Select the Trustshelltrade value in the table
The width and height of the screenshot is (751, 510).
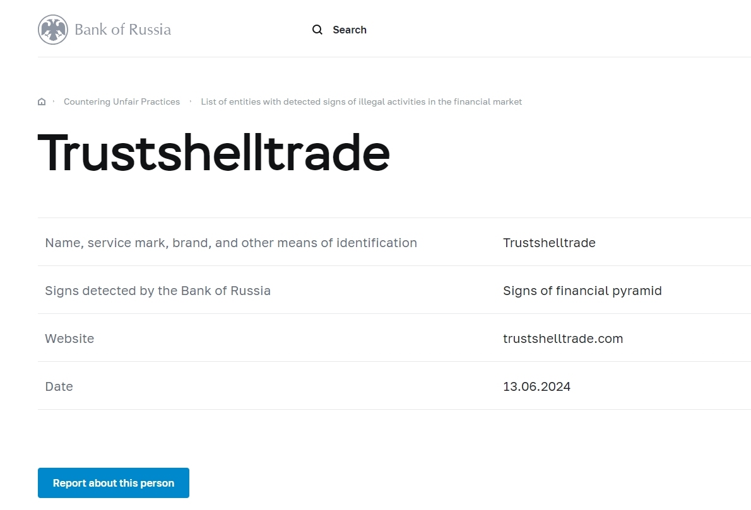tap(549, 243)
